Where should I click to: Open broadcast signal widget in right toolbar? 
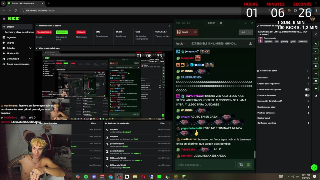pos(316,73)
